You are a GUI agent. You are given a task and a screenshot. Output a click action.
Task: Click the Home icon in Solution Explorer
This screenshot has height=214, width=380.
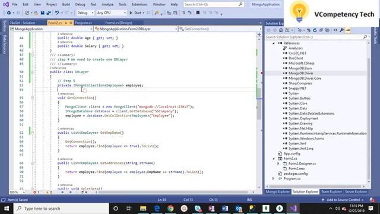[x=281, y=30]
